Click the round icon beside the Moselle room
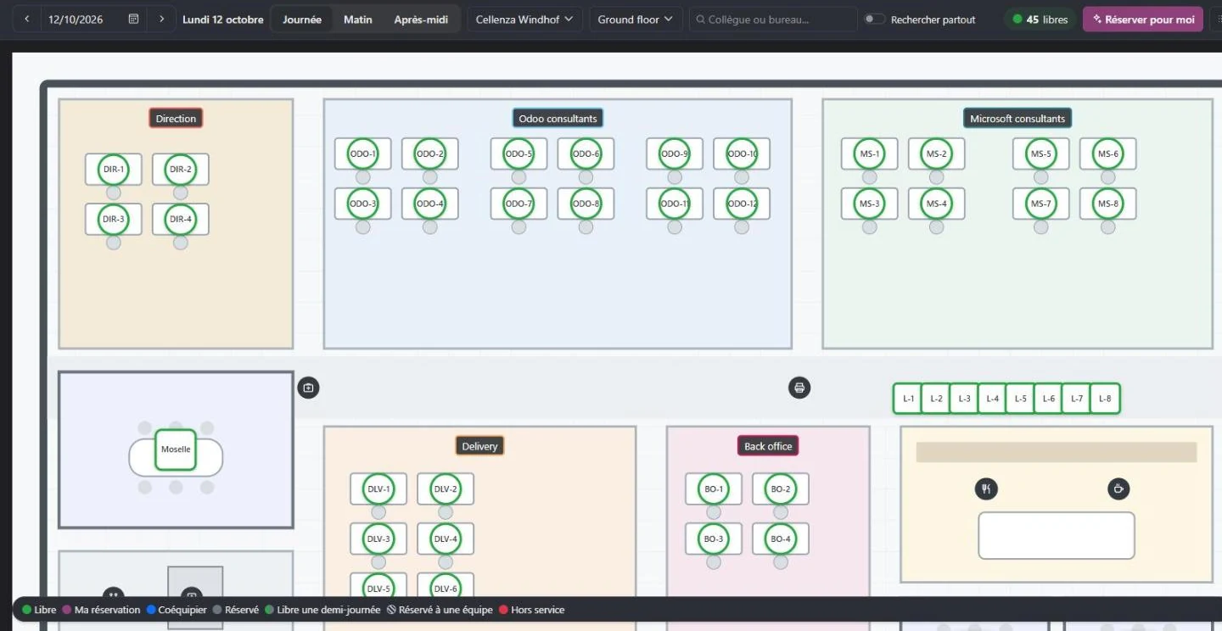 (308, 388)
